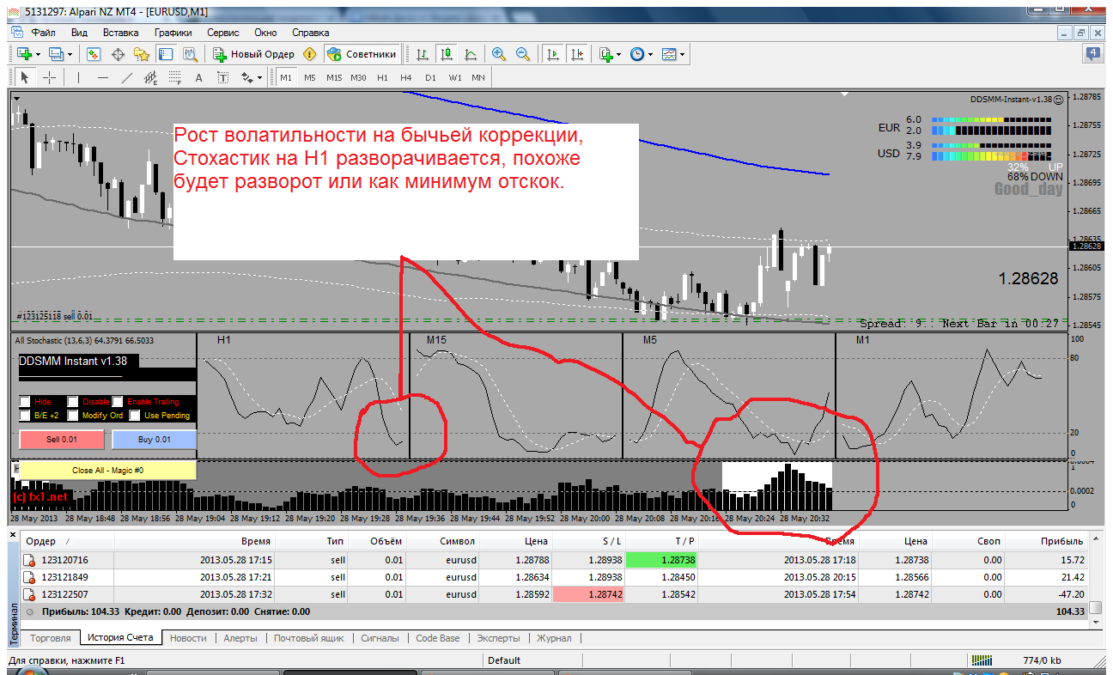Check the Modify Ord box
Image resolution: width=1113 pixels, height=675 pixels.
[73, 415]
